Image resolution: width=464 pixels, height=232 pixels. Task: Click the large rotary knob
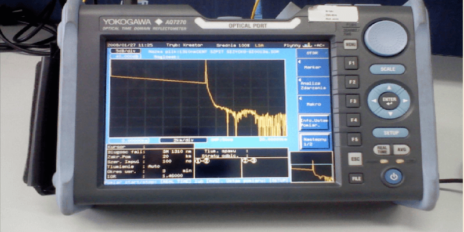(386, 38)
